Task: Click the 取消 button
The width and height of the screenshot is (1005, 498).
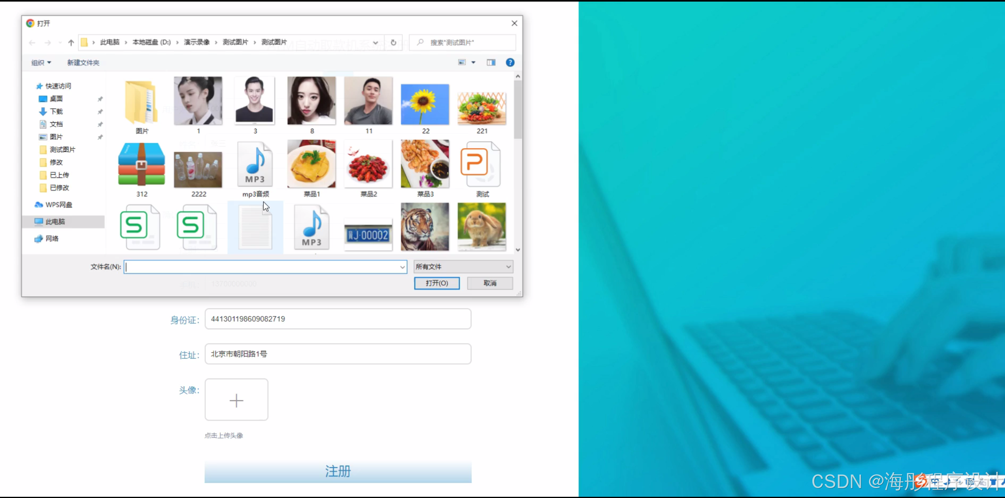Action: [490, 283]
